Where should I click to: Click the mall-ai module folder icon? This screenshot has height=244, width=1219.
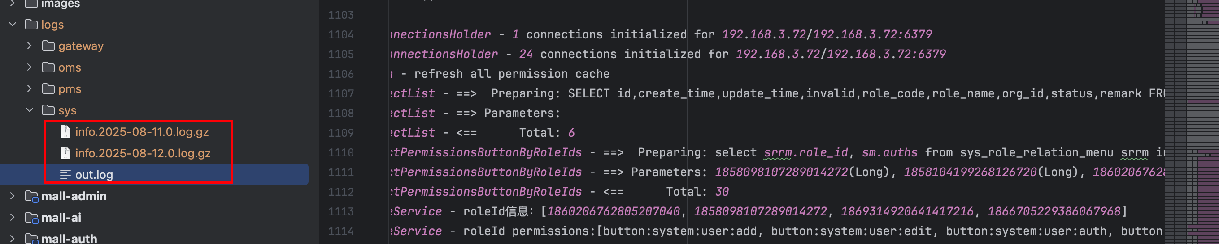tap(32, 218)
